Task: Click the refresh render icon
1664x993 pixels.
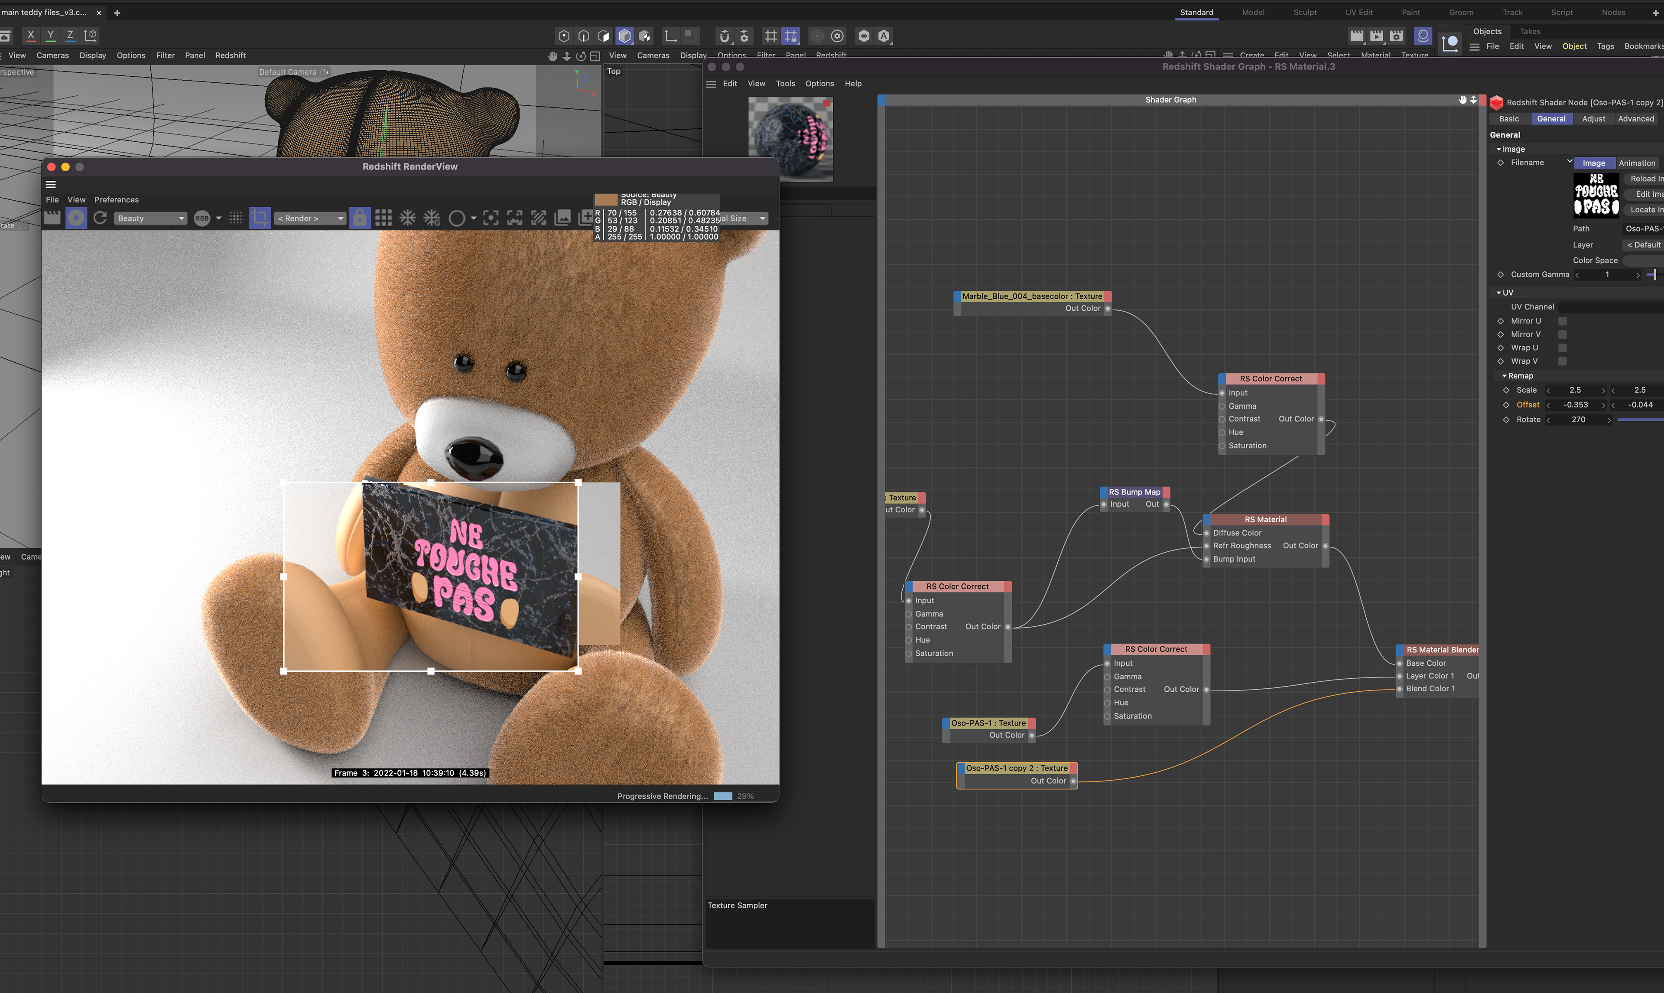Action: coord(101,218)
